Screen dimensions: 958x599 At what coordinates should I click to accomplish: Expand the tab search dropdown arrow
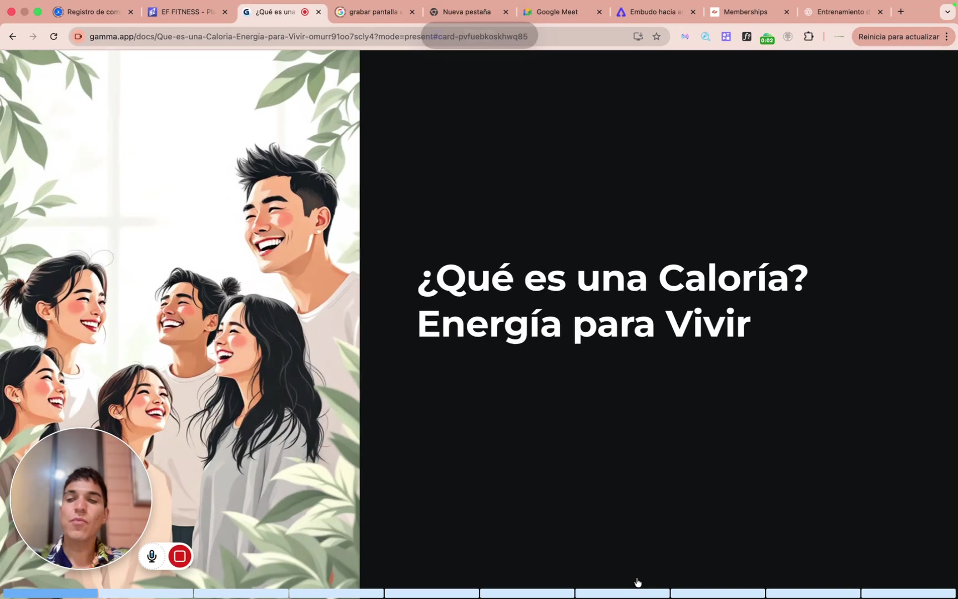coord(947,12)
